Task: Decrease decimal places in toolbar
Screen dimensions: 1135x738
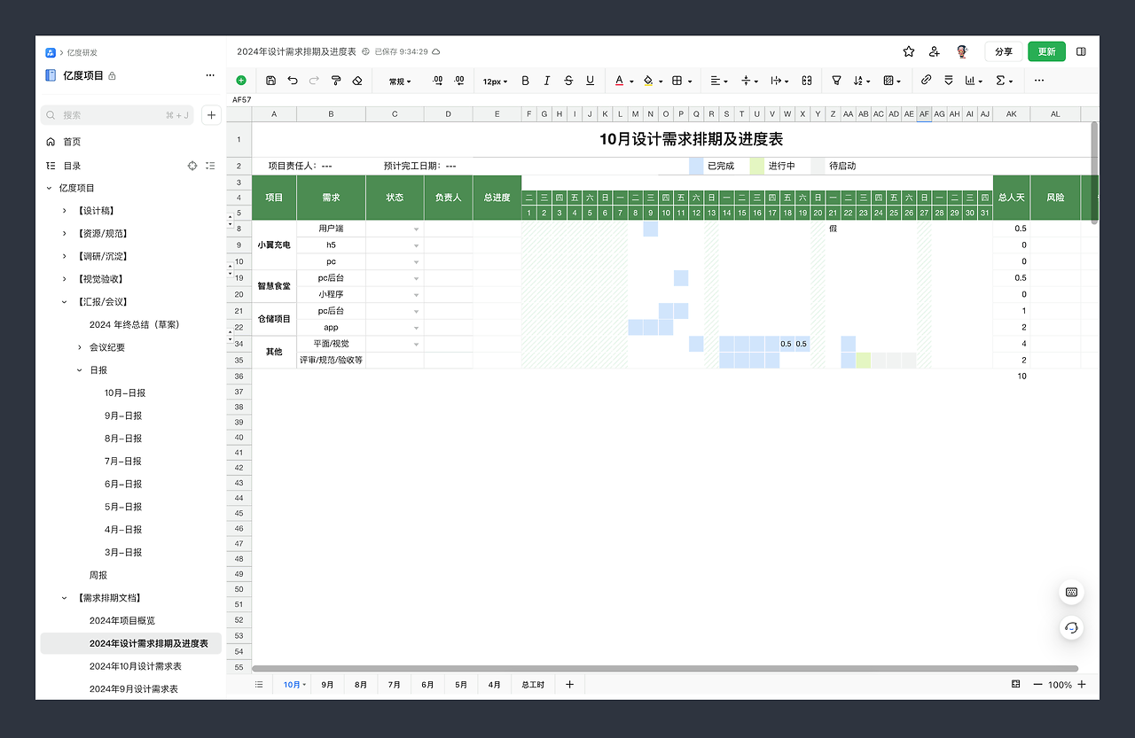Action: coord(438,81)
